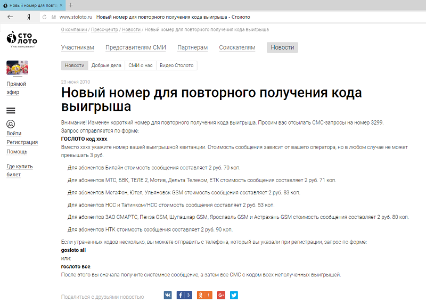Image resolution: width=426 pixels, height=303 pixels.
Task: Open the Yandex "Я" home button
Action: [x=29, y=17]
